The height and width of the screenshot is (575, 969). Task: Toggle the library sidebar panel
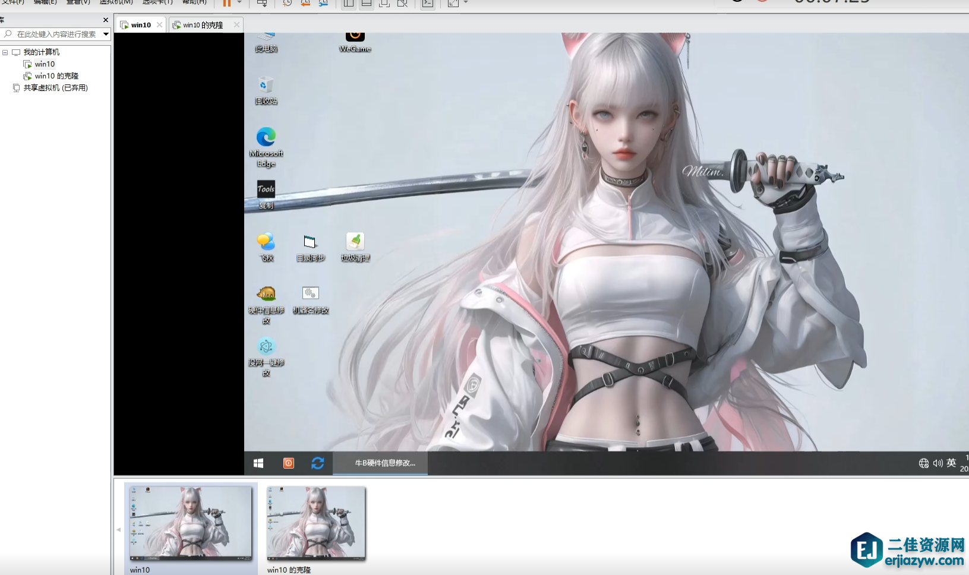tap(348, 4)
